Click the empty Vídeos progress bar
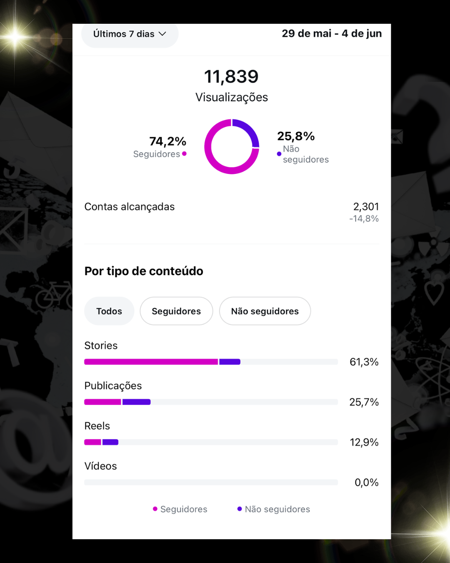The image size is (450, 563). pos(211,482)
